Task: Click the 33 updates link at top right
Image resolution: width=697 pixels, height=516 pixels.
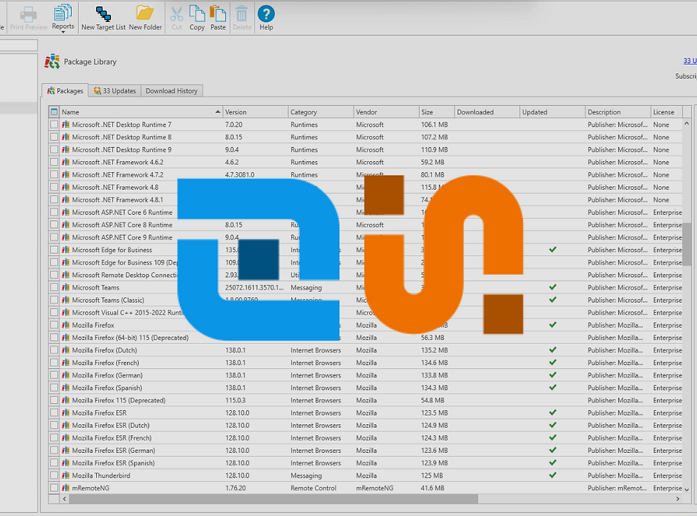Action: pos(690,61)
